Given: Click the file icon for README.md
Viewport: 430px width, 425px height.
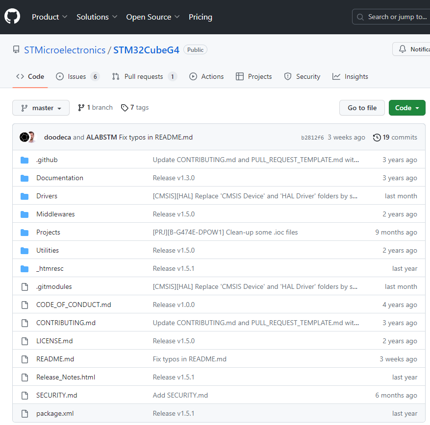Looking at the screenshot, I should [25, 359].
